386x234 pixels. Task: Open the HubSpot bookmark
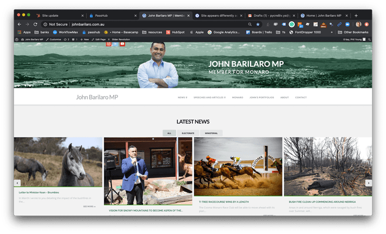[175, 32]
